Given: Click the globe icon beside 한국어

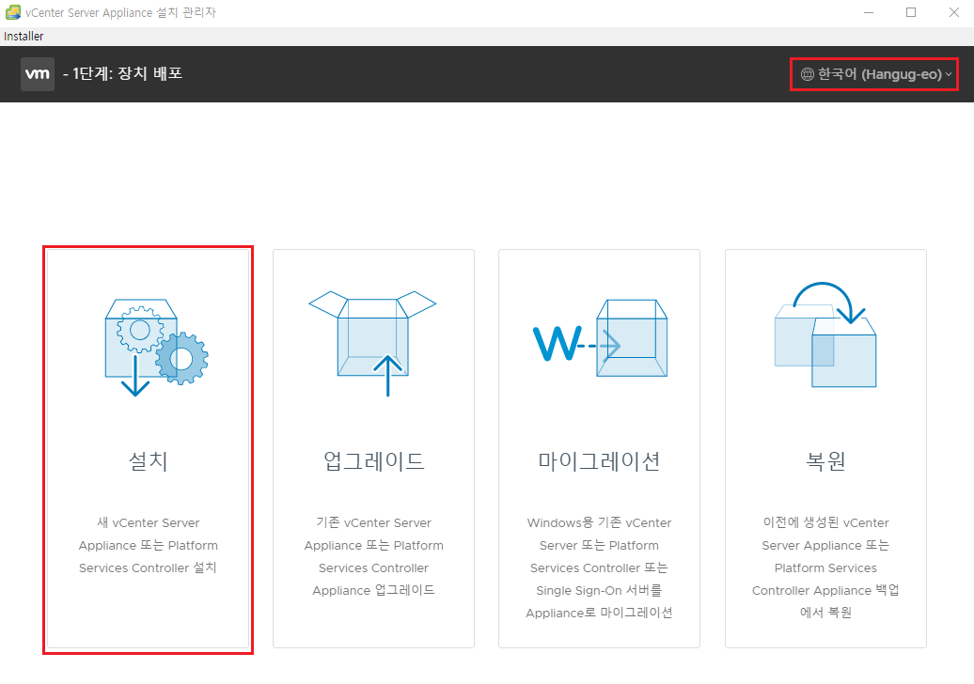Looking at the screenshot, I should click(807, 74).
